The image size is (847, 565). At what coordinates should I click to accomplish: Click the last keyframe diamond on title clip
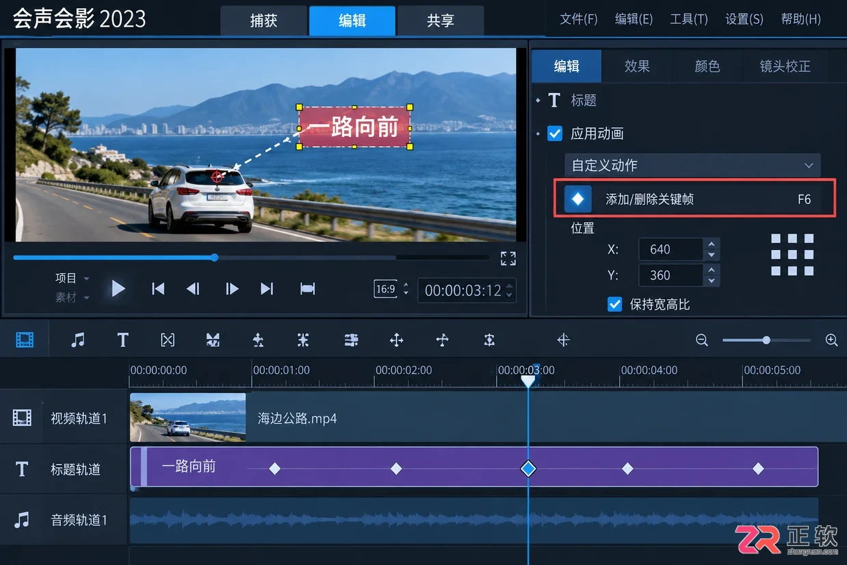(758, 468)
